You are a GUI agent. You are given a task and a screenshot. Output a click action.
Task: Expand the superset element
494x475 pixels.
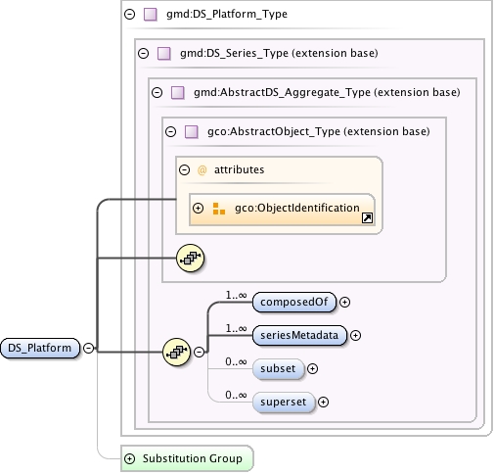[x=323, y=403]
